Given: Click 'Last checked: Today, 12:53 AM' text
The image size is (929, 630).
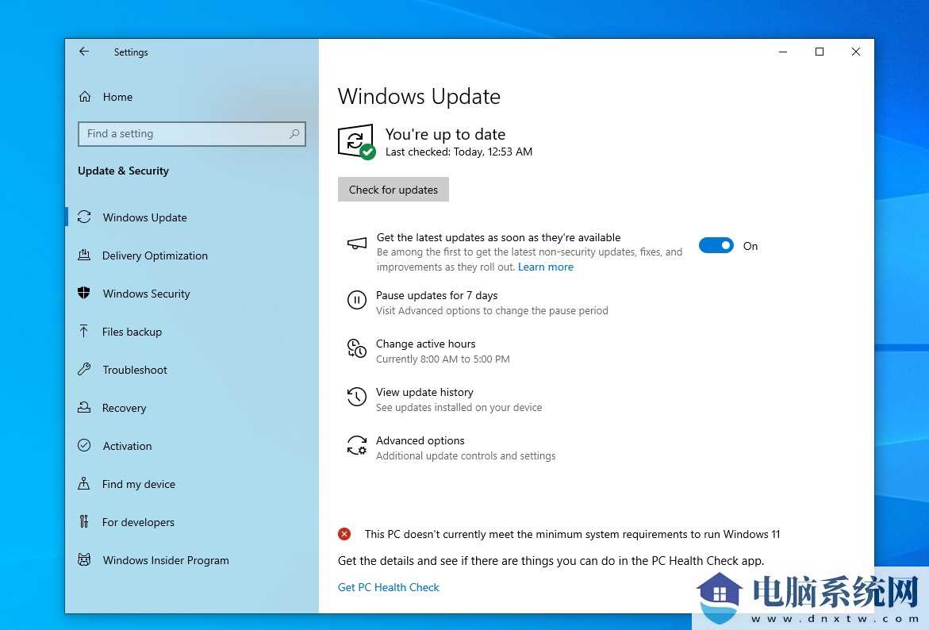Looking at the screenshot, I should pyautogui.click(x=459, y=152).
